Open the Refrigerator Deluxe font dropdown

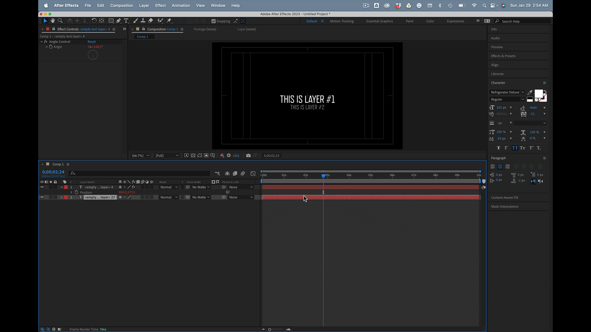pos(507,92)
